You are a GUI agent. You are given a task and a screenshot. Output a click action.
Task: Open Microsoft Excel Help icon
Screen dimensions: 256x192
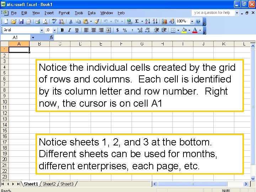click(x=198, y=21)
